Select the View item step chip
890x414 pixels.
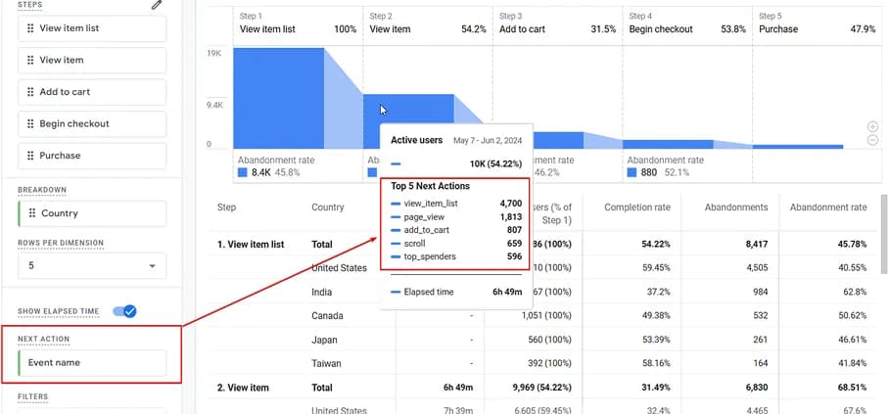coord(92,60)
